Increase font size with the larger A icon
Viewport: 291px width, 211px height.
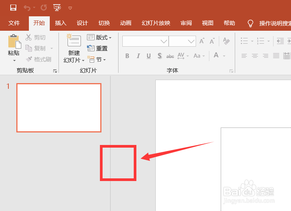pos(202,41)
